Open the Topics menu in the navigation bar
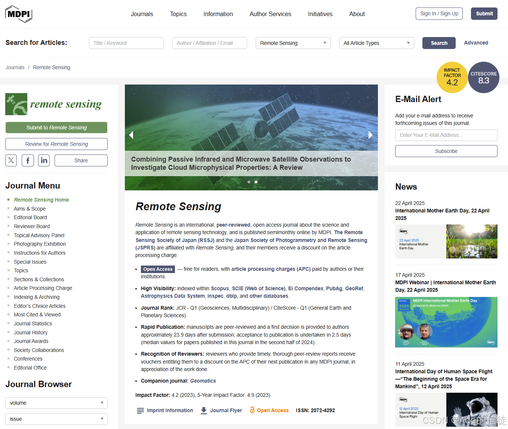Image resolution: width=508 pixels, height=429 pixels. click(178, 14)
